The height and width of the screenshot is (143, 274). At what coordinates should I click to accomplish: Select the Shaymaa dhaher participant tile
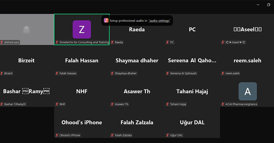click(x=137, y=61)
